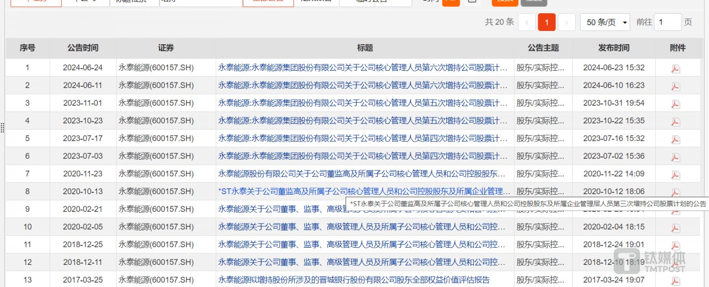Open PDF attachment for 2023-07-03 announcement
This screenshot has width=709, height=287.
(676, 157)
